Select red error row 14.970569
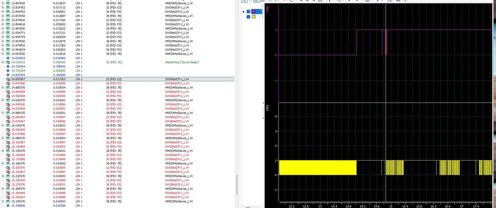This screenshot has height=208, width=496. tap(117, 108)
